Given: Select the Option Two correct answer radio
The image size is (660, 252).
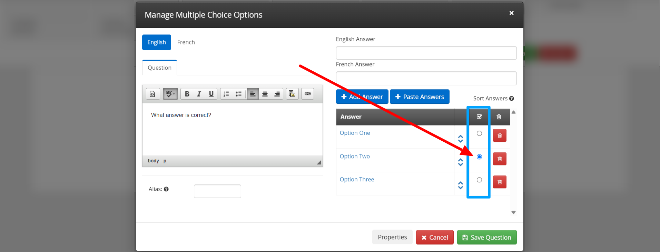Looking at the screenshot, I should coord(479,157).
